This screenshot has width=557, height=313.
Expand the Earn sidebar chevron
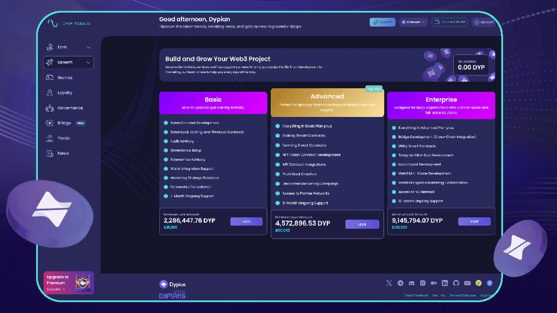point(88,47)
